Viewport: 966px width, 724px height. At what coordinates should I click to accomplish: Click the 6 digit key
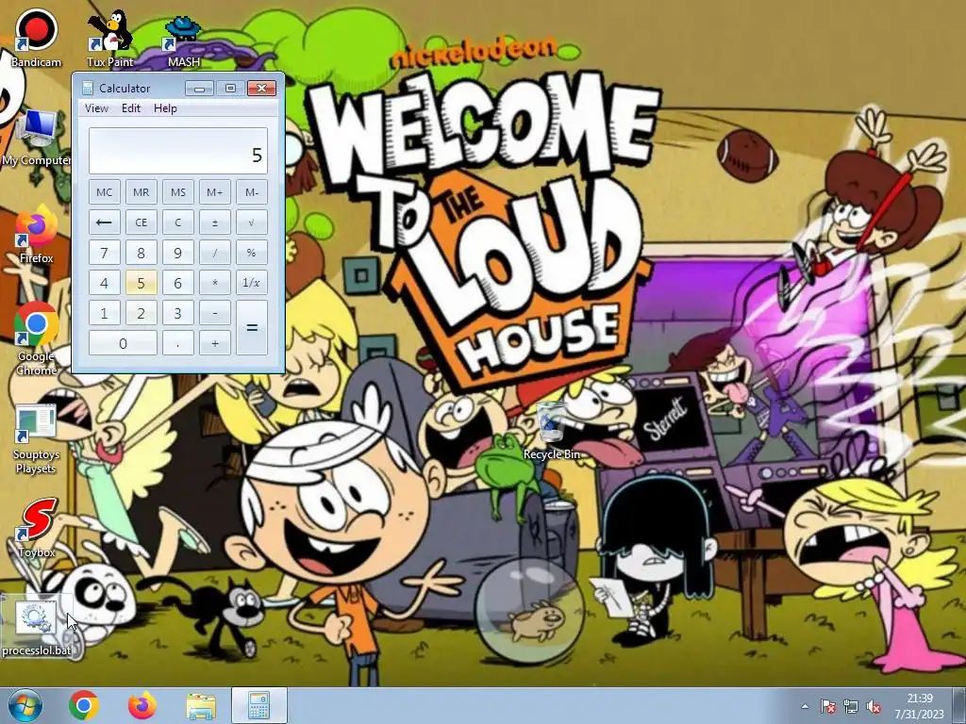[x=178, y=283]
